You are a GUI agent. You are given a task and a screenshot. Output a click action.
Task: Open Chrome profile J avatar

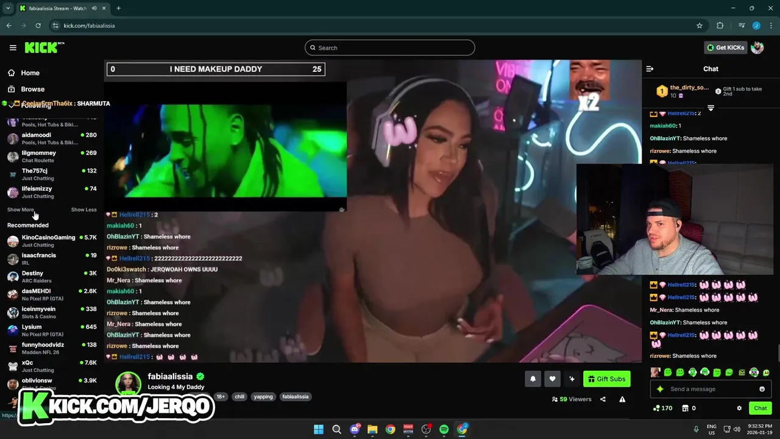pos(756,26)
